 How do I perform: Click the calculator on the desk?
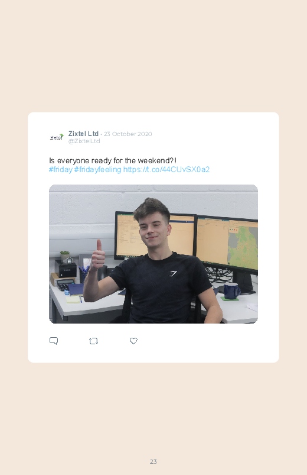click(x=64, y=285)
